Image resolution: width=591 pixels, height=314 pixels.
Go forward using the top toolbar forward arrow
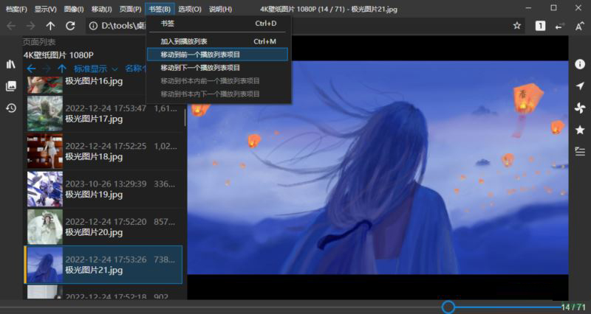(x=30, y=26)
